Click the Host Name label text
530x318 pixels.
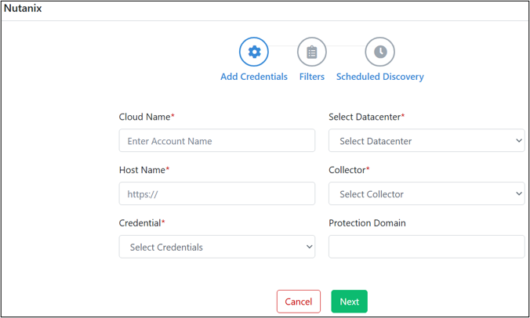144,170
